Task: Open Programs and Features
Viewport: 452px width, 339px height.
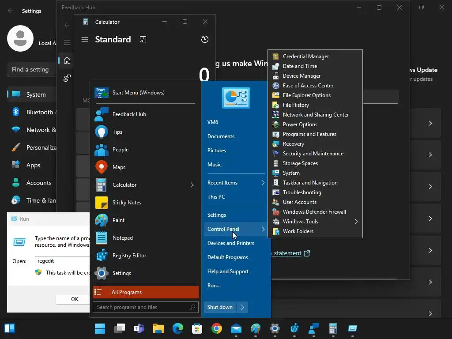Action: coord(315,134)
